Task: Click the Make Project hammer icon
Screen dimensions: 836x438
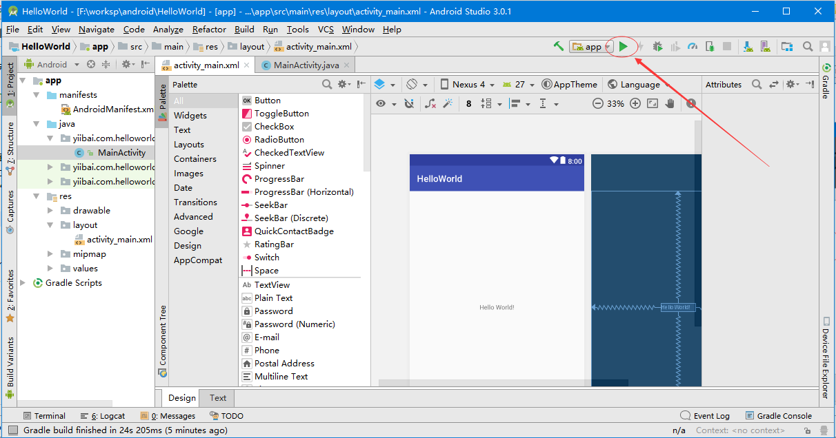Action: click(559, 46)
